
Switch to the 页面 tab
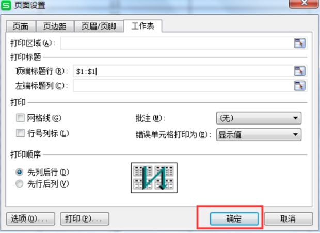21,26
